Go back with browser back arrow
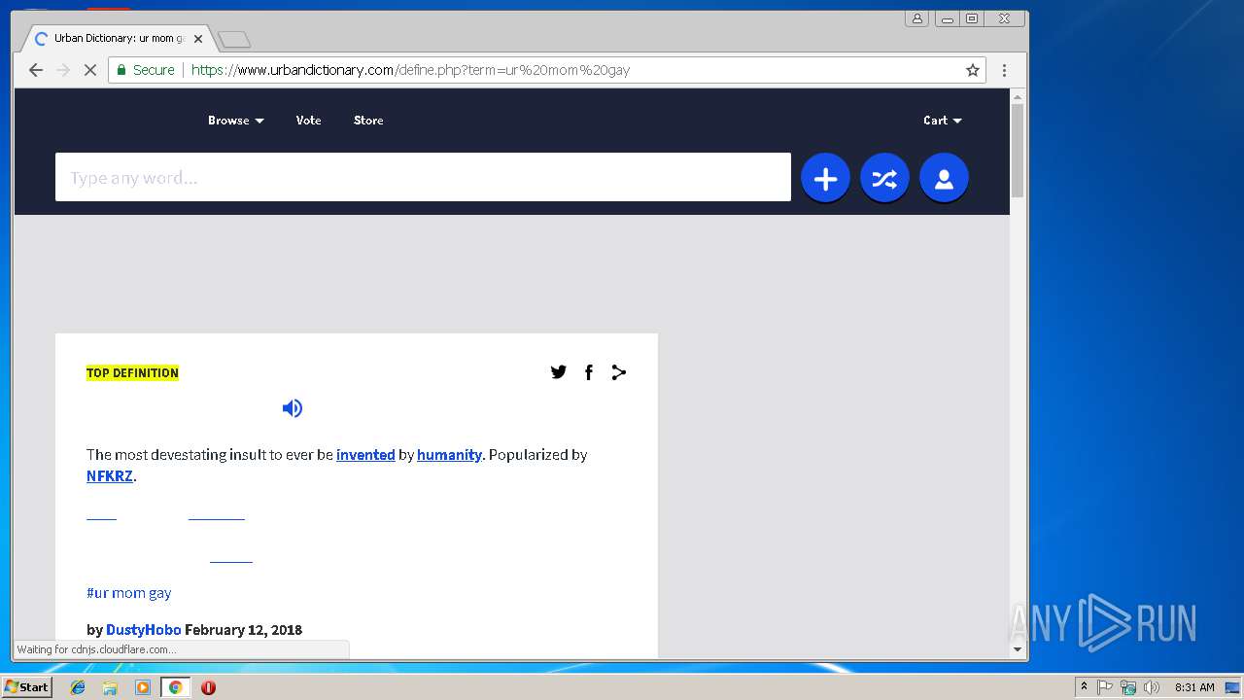This screenshot has width=1244, height=700. point(36,70)
